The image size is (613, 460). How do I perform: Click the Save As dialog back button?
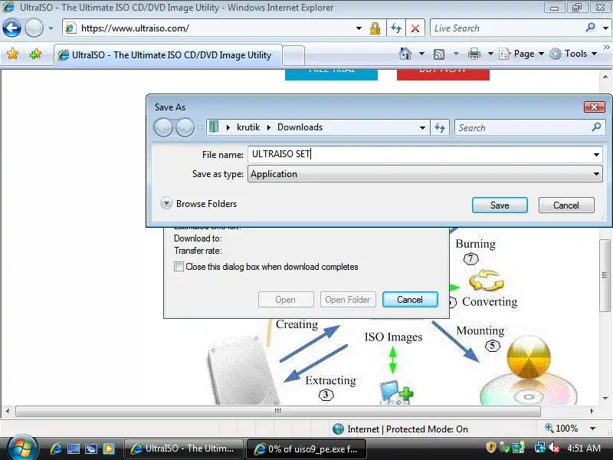coord(163,127)
